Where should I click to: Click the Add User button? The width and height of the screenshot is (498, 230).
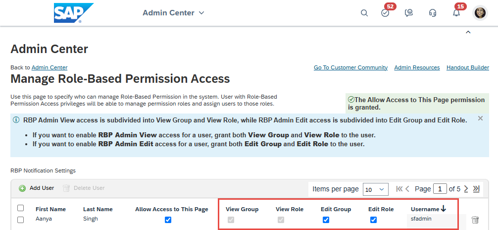coord(37,188)
